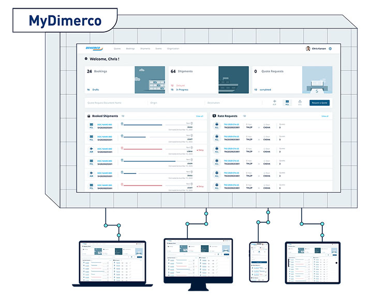Click the cargo ship illustration
The height and width of the screenshot is (299, 388).
pyautogui.click(x=234, y=80)
